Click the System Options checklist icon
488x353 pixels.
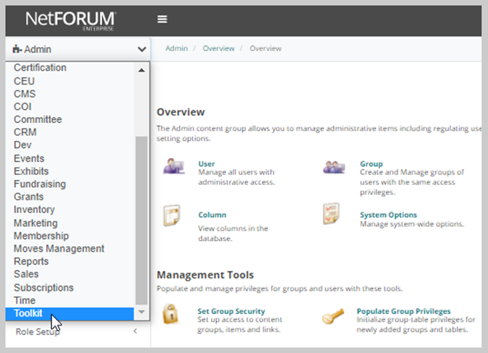tap(331, 214)
